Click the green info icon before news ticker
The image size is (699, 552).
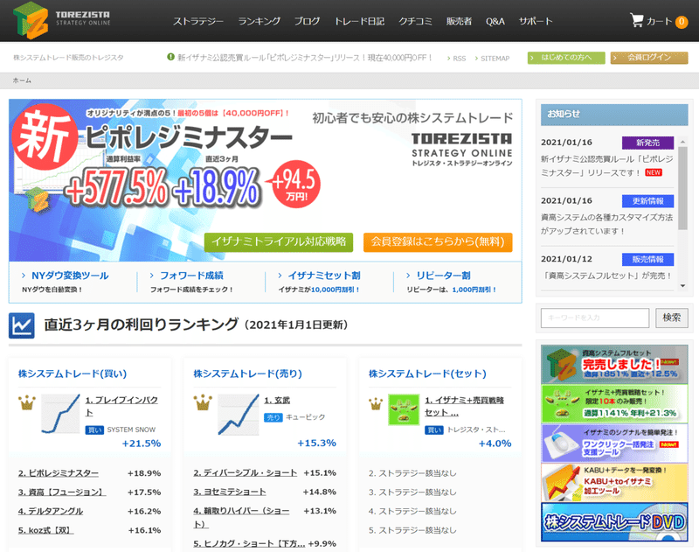click(170, 57)
